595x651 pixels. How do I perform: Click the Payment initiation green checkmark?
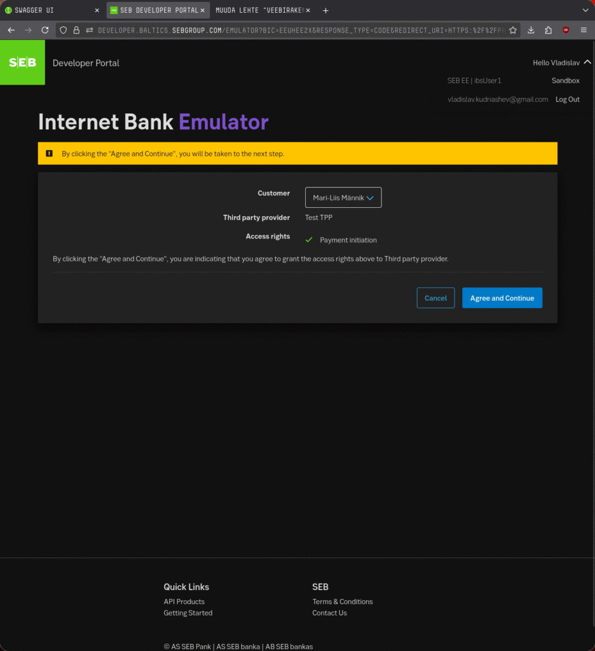tap(309, 240)
